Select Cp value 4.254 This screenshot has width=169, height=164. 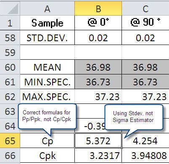[x=145, y=140]
